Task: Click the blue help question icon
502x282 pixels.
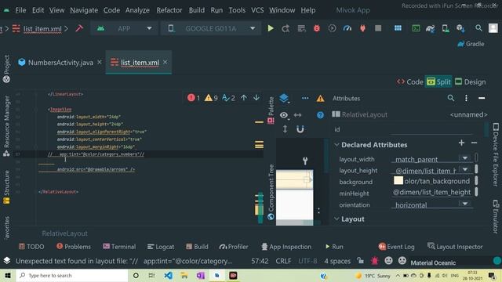Action: coord(320,115)
